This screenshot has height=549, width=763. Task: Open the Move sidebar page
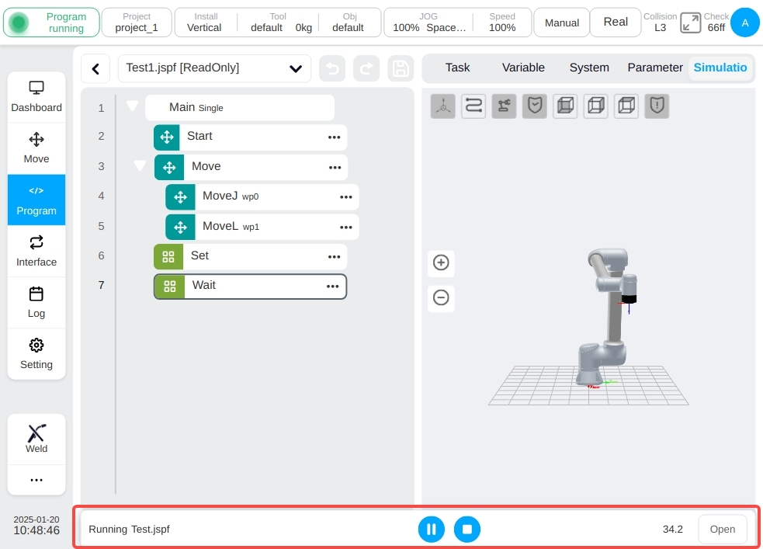(x=36, y=148)
